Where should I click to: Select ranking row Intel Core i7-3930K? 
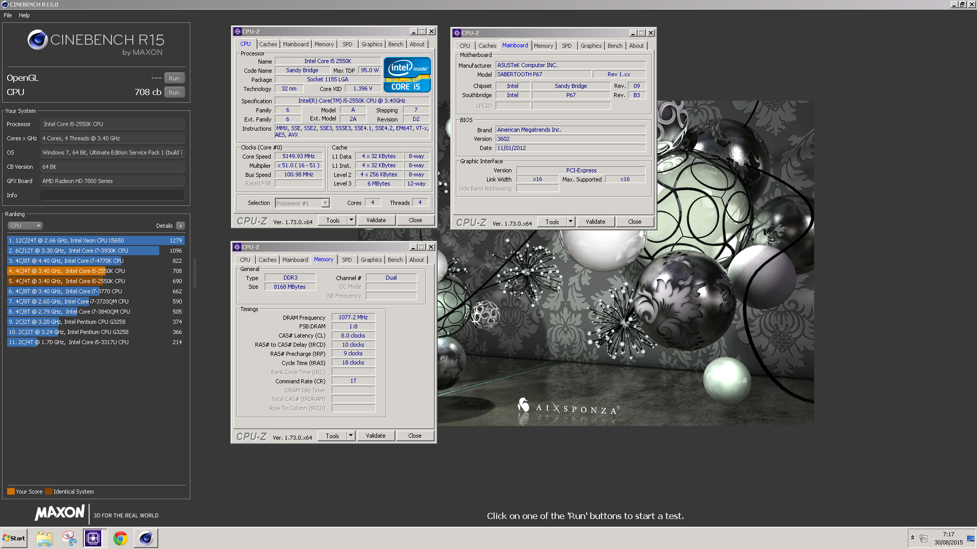tap(96, 251)
